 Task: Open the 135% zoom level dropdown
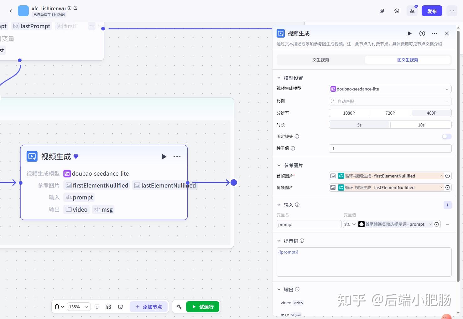coord(78,307)
